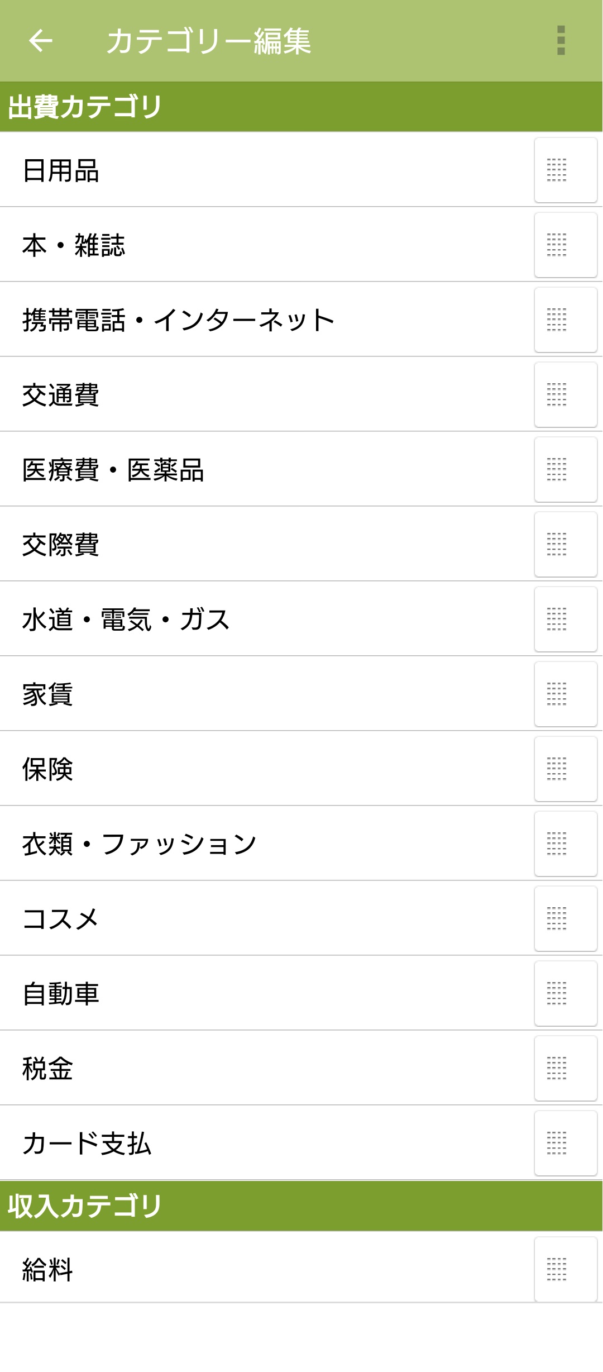Tap the reorder grip for 給料
Image resolution: width=603 pixels, height=1372 pixels.
pyautogui.click(x=565, y=1269)
